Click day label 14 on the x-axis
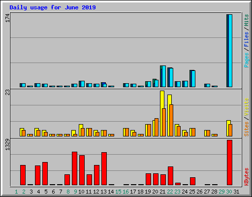The width and height of the screenshot is (252, 197). (x=111, y=192)
